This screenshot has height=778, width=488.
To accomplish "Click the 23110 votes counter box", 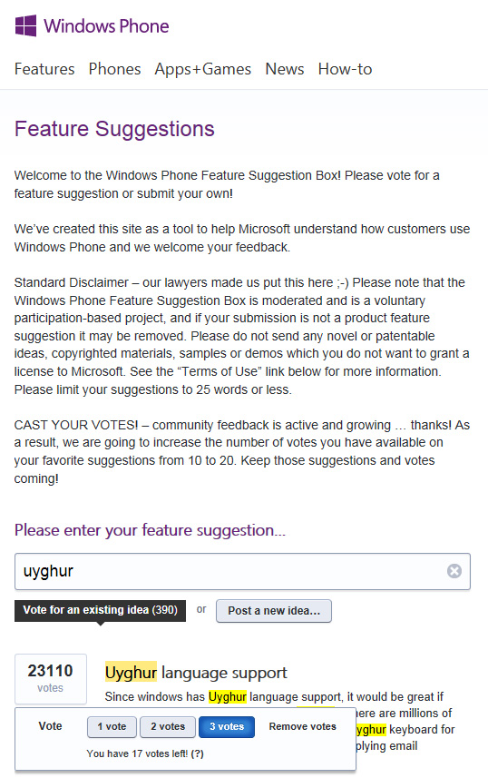I will pyautogui.click(x=51, y=679).
